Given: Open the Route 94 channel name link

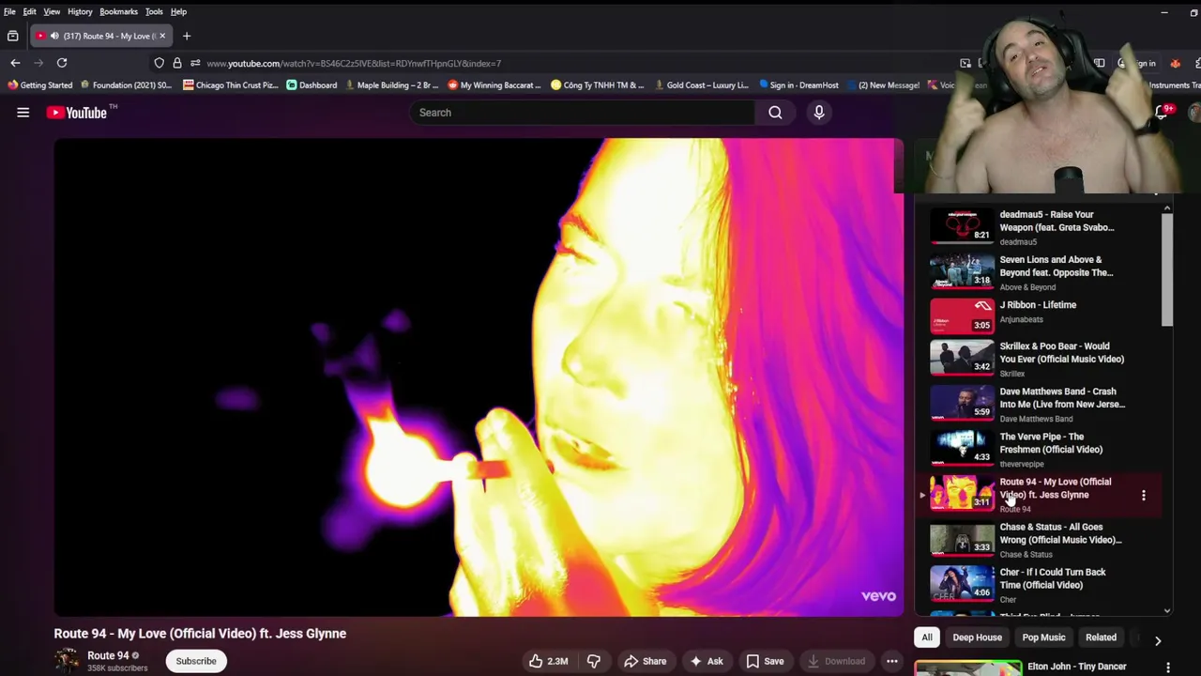Looking at the screenshot, I should tap(108, 655).
